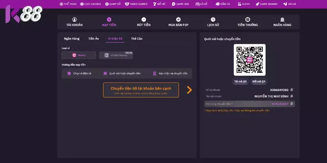This screenshot has width=327, height=163.
Task: Open Lịch Sử history clock icon
Action: click(213, 20)
